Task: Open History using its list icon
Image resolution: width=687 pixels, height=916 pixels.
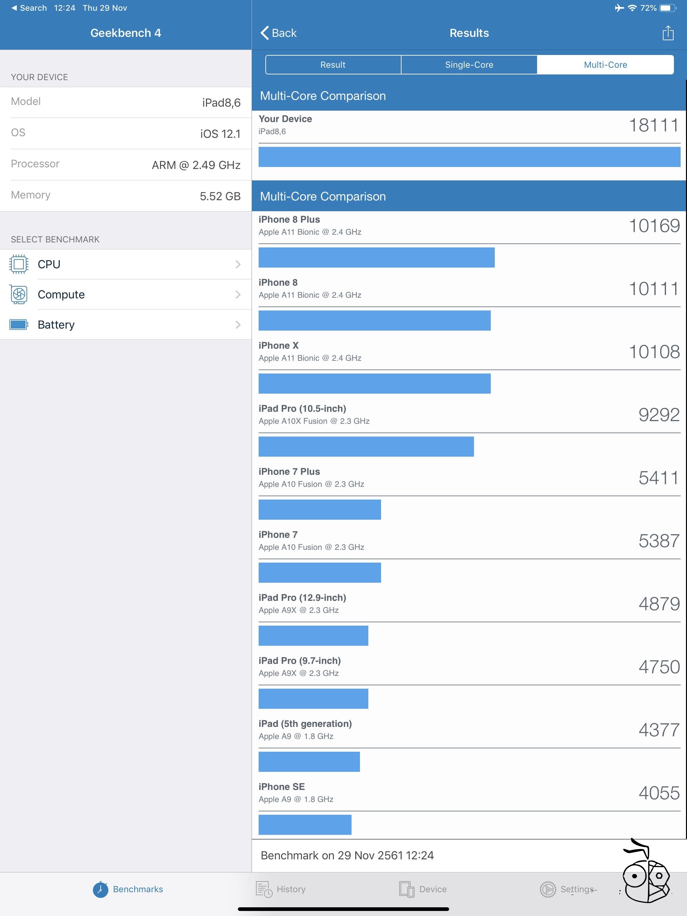Action: pos(264,889)
